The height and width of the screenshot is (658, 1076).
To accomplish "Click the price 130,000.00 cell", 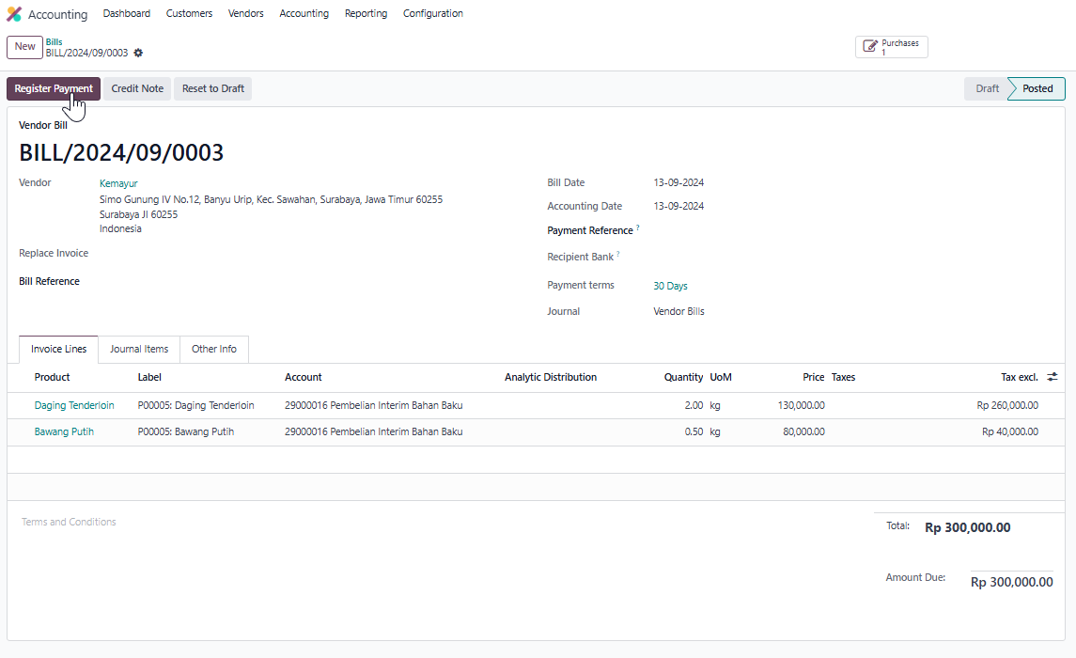I will tap(802, 405).
